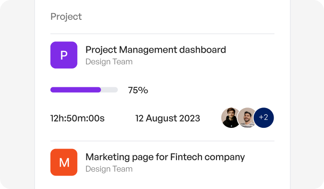Click the +2 text in navy circle
This screenshot has height=189, width=324.
point(263,117)
